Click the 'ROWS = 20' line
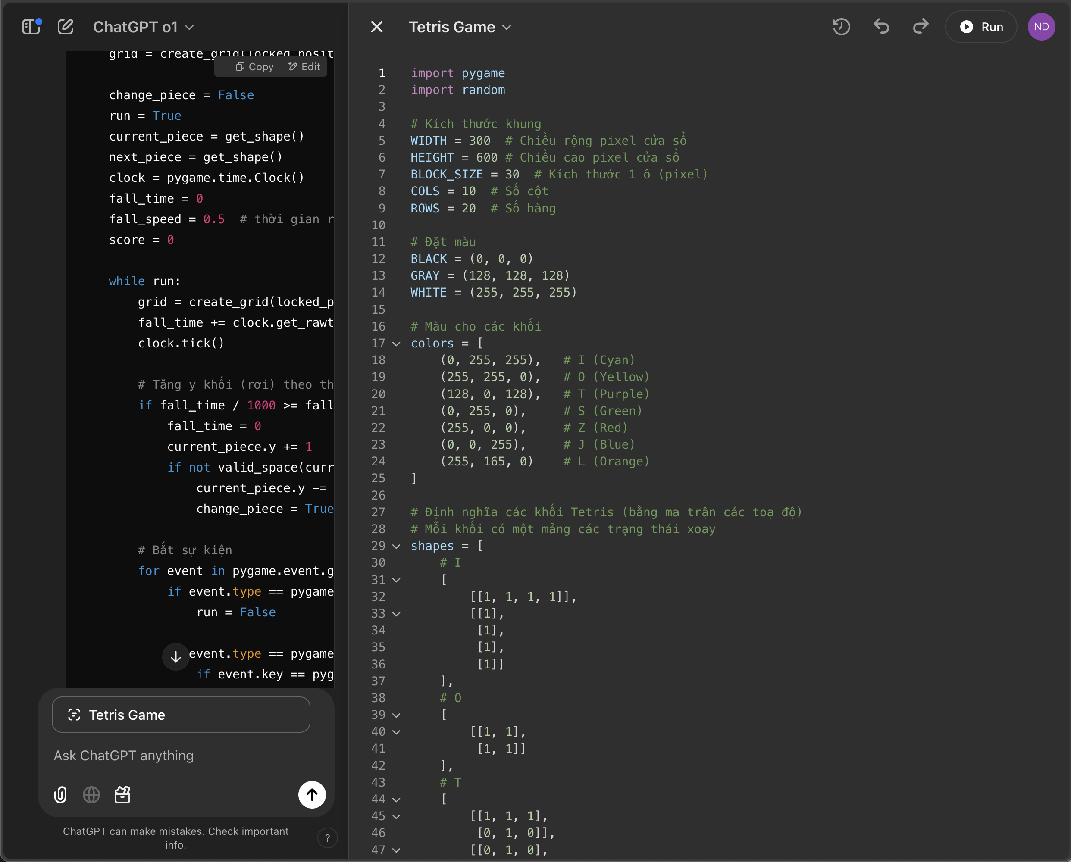1071x862 pixels. (483, 208)
